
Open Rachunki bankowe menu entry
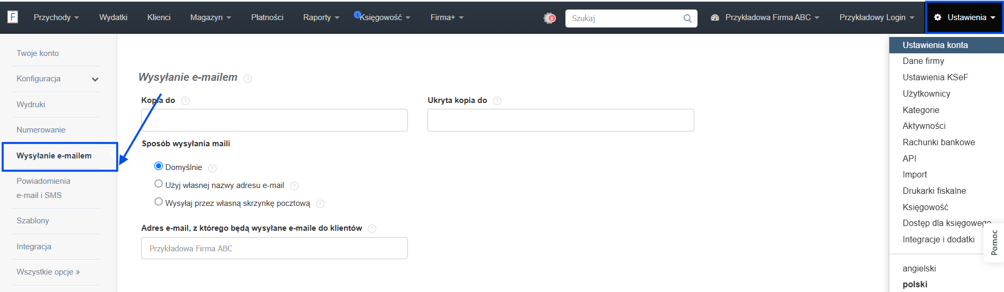(938, 143)
